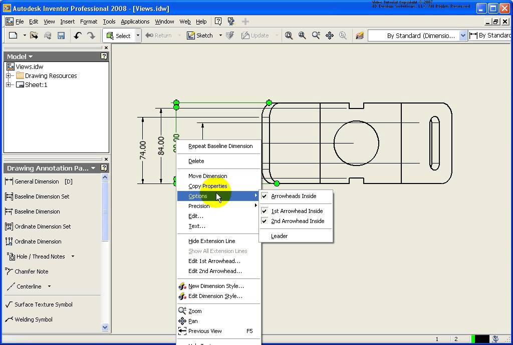Click the Edit Layers toolbar icon

tap(360, 35)
